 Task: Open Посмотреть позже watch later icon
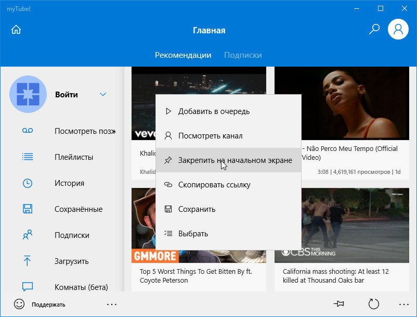[x=28, y=131]
